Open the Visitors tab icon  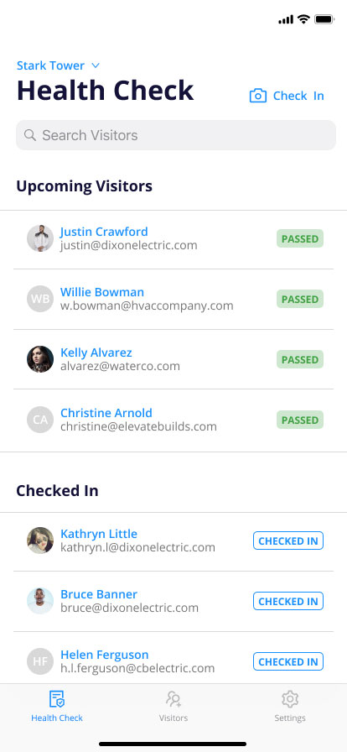pyautogui.click(x=173, y=699)
